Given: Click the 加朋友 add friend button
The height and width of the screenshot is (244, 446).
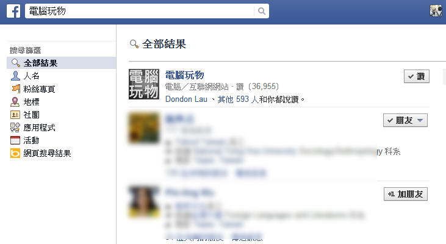Looking at the screenshot, I should (x=405, y=194).
